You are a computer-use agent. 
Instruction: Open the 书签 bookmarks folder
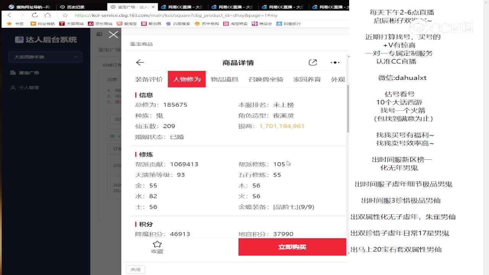[x=16, y=24]
